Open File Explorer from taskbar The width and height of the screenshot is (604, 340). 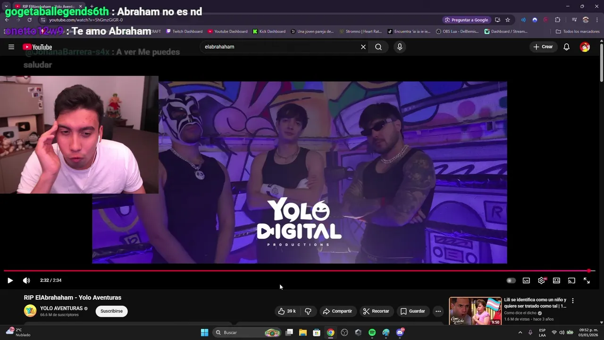point(303,332)
